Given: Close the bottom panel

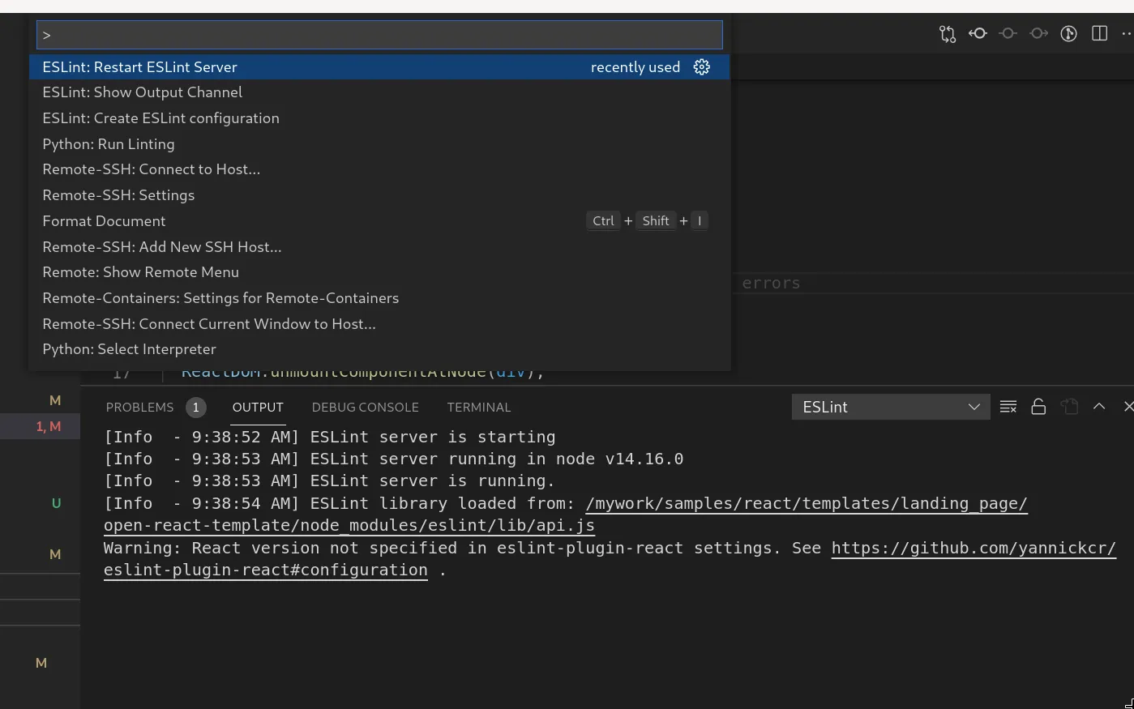Looking at the screenshot, I should pos(1128,407).
